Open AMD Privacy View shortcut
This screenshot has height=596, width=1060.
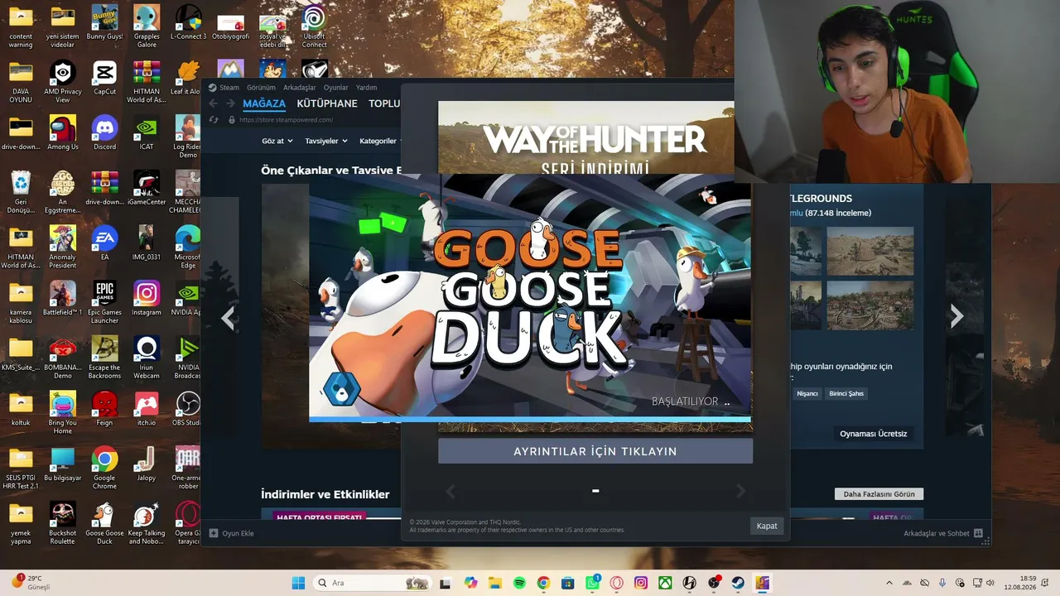point(63,81)
